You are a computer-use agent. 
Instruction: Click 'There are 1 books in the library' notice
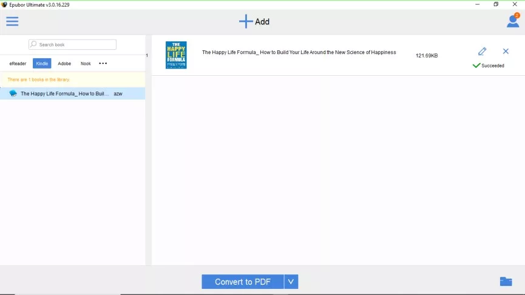[x=38, y=80]
